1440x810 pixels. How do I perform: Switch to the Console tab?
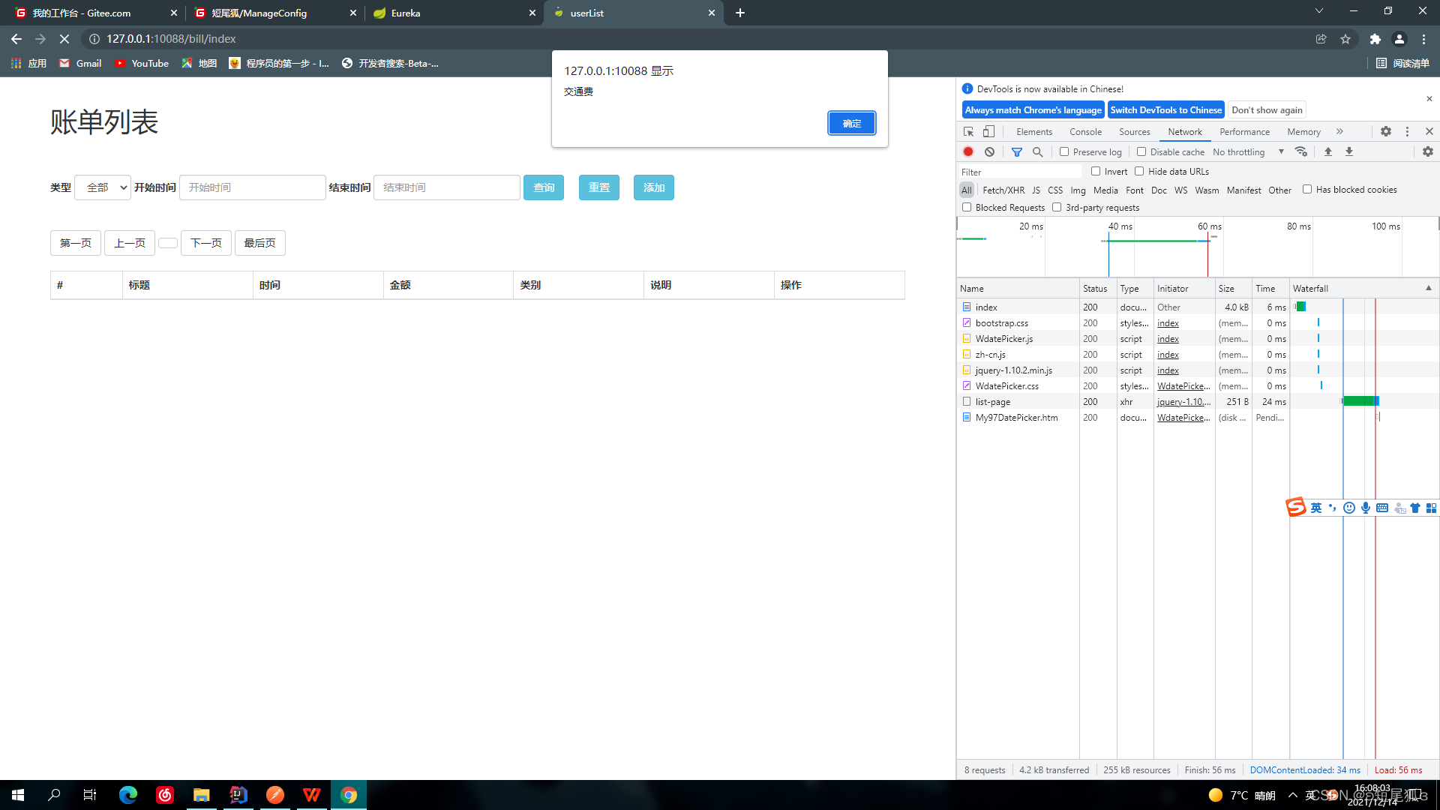point(1085,131)
